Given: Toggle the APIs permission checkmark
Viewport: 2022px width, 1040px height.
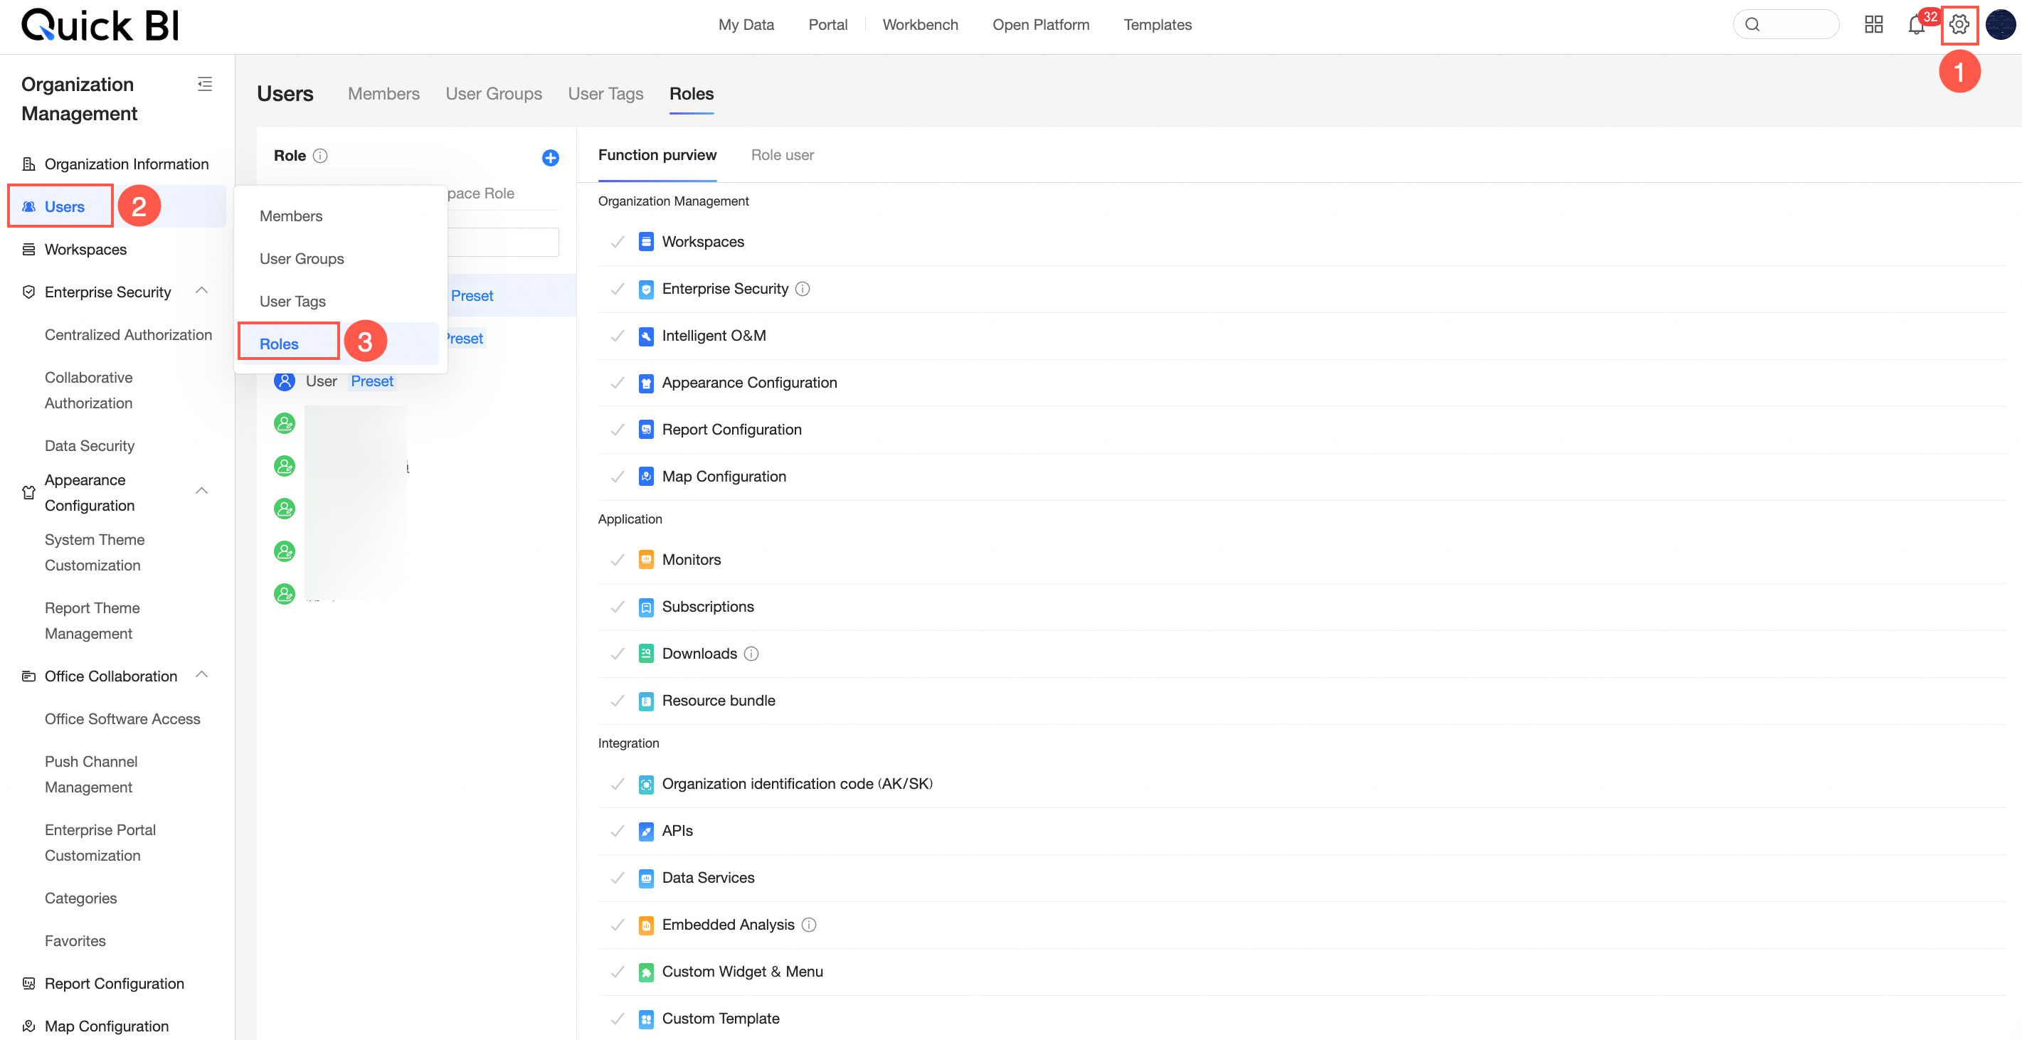Looking at the screenshot, I should point(618,830).
